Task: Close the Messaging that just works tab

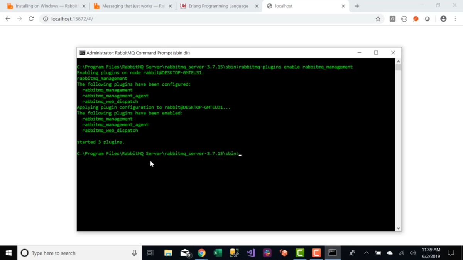Action: point(170,6)
